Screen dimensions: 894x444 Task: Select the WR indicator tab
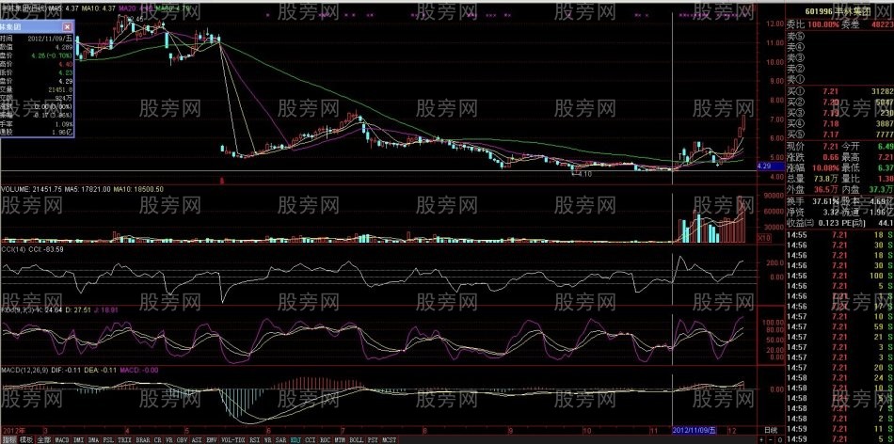[268, 440]
